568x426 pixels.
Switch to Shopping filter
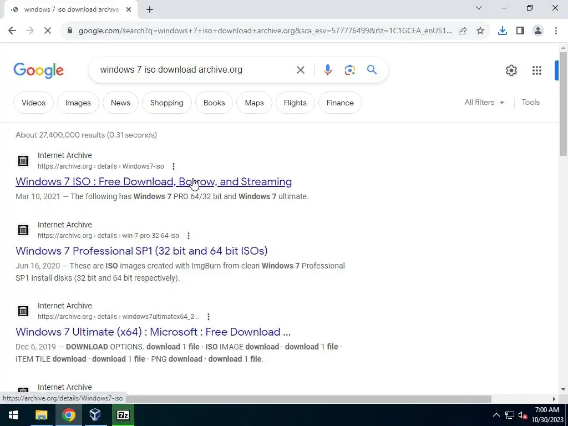[166, 103]
